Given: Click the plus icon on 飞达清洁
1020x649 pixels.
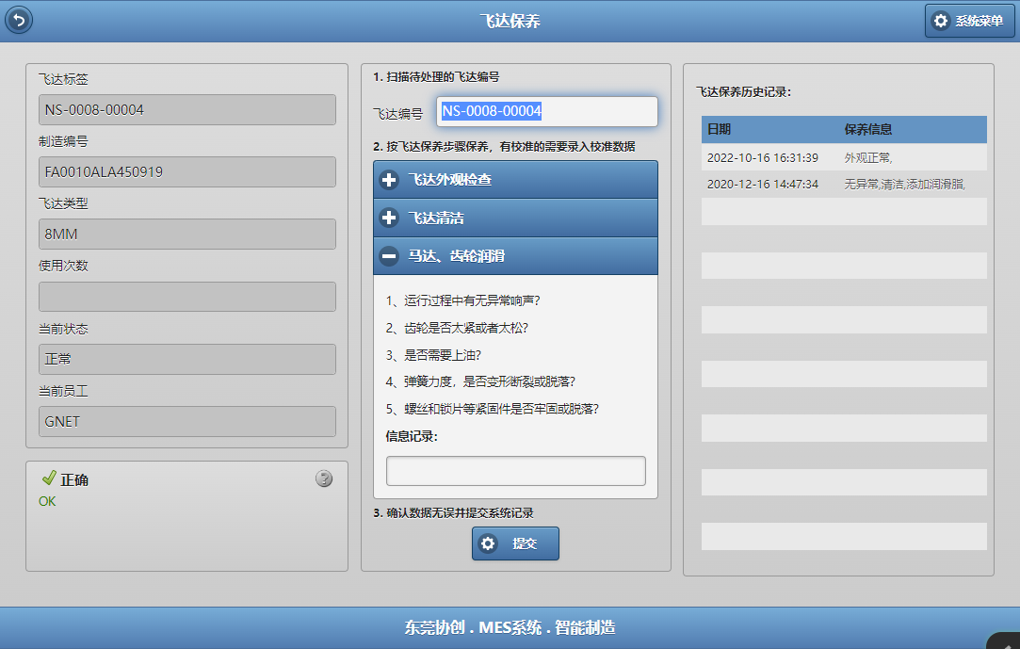Looking at the screenshot, I should [389, 218].
